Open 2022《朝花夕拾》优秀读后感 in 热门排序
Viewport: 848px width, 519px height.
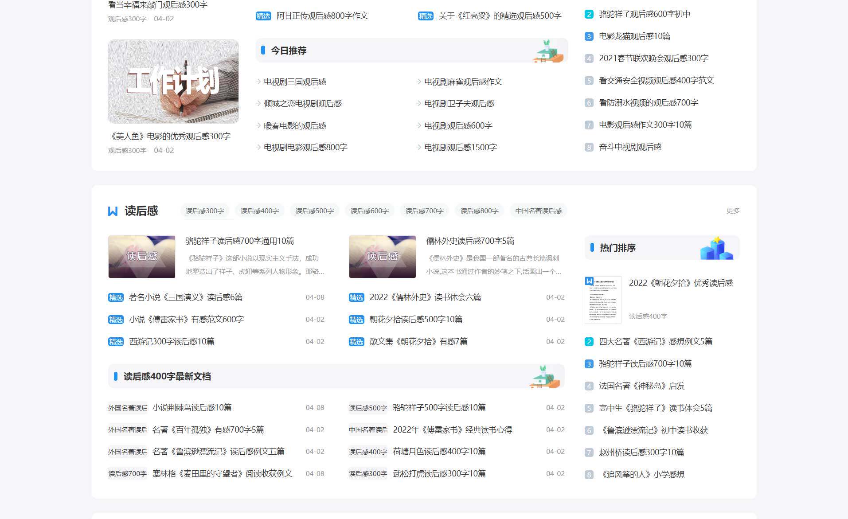681,282
